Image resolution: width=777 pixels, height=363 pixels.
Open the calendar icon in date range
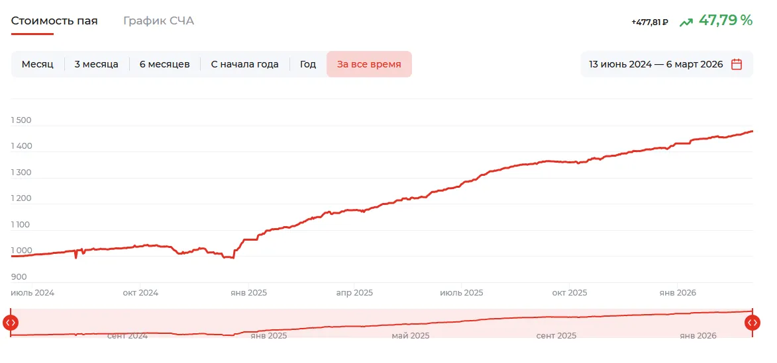737,64
